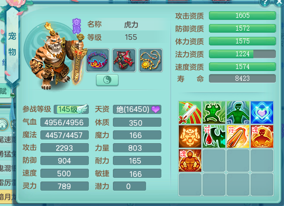284x206 pixels.
Task: Select the 魂 muscular figure skill icon
Action: [x=190, y=161]
